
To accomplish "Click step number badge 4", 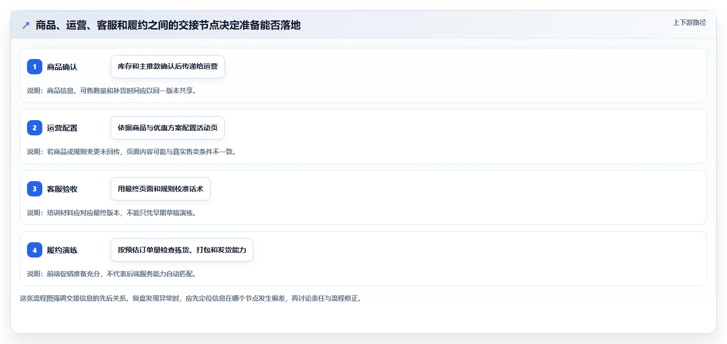I will coord(35,250).
